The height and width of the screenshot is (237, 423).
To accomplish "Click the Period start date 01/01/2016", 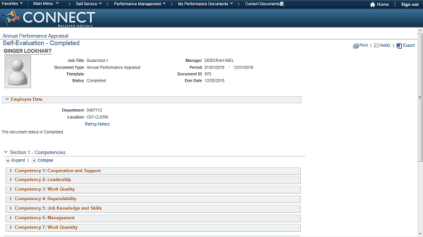I will pyautogui.click(x=214, y=67).
